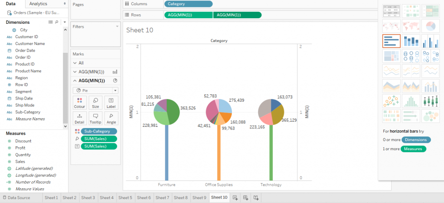Click the Detail button on Marks card
Screen dimensions: 444x203
point(79,118)
